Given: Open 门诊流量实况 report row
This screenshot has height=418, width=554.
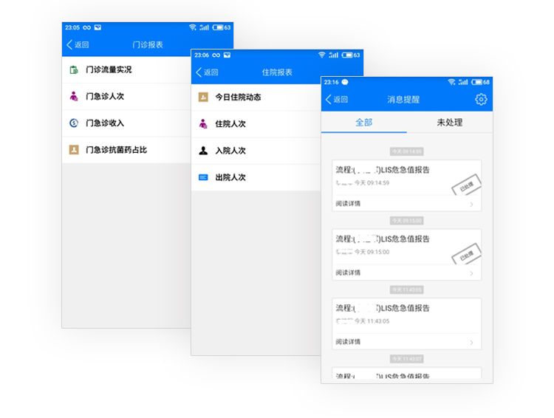Looking at the screenshot, I should tap(126, 69).
